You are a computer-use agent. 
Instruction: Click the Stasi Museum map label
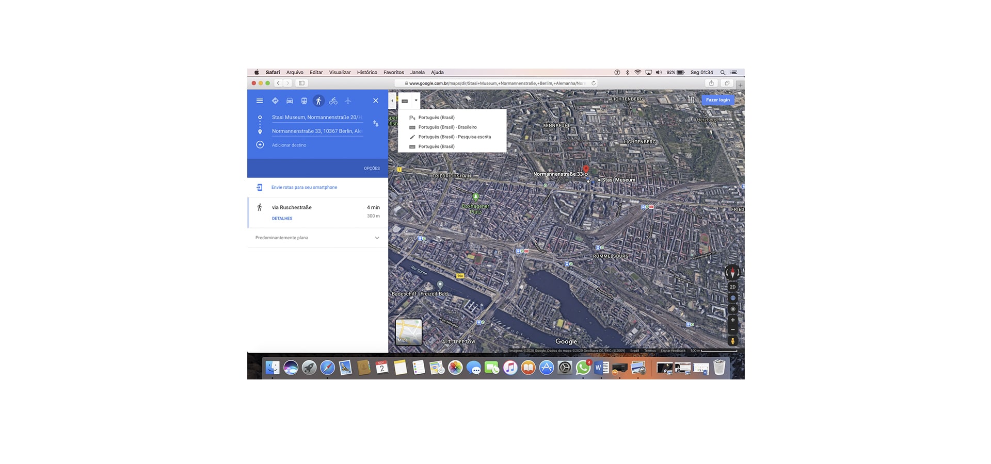pos(618,180)
